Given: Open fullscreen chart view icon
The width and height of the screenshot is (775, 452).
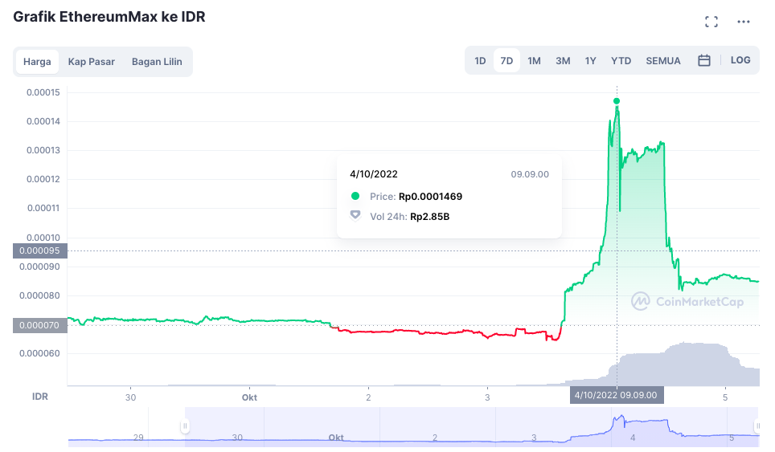Looking at the screenshot, I should 711,22.
